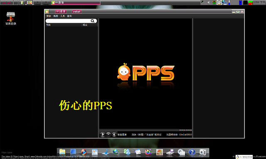The image size is (266, 159).
Task: Launch Firefox browser from the dock
Action: (84, 152)
